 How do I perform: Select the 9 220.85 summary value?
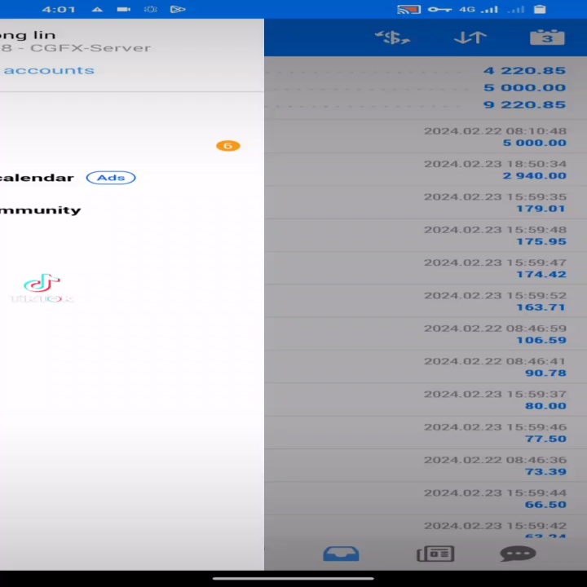coord(524,104)
